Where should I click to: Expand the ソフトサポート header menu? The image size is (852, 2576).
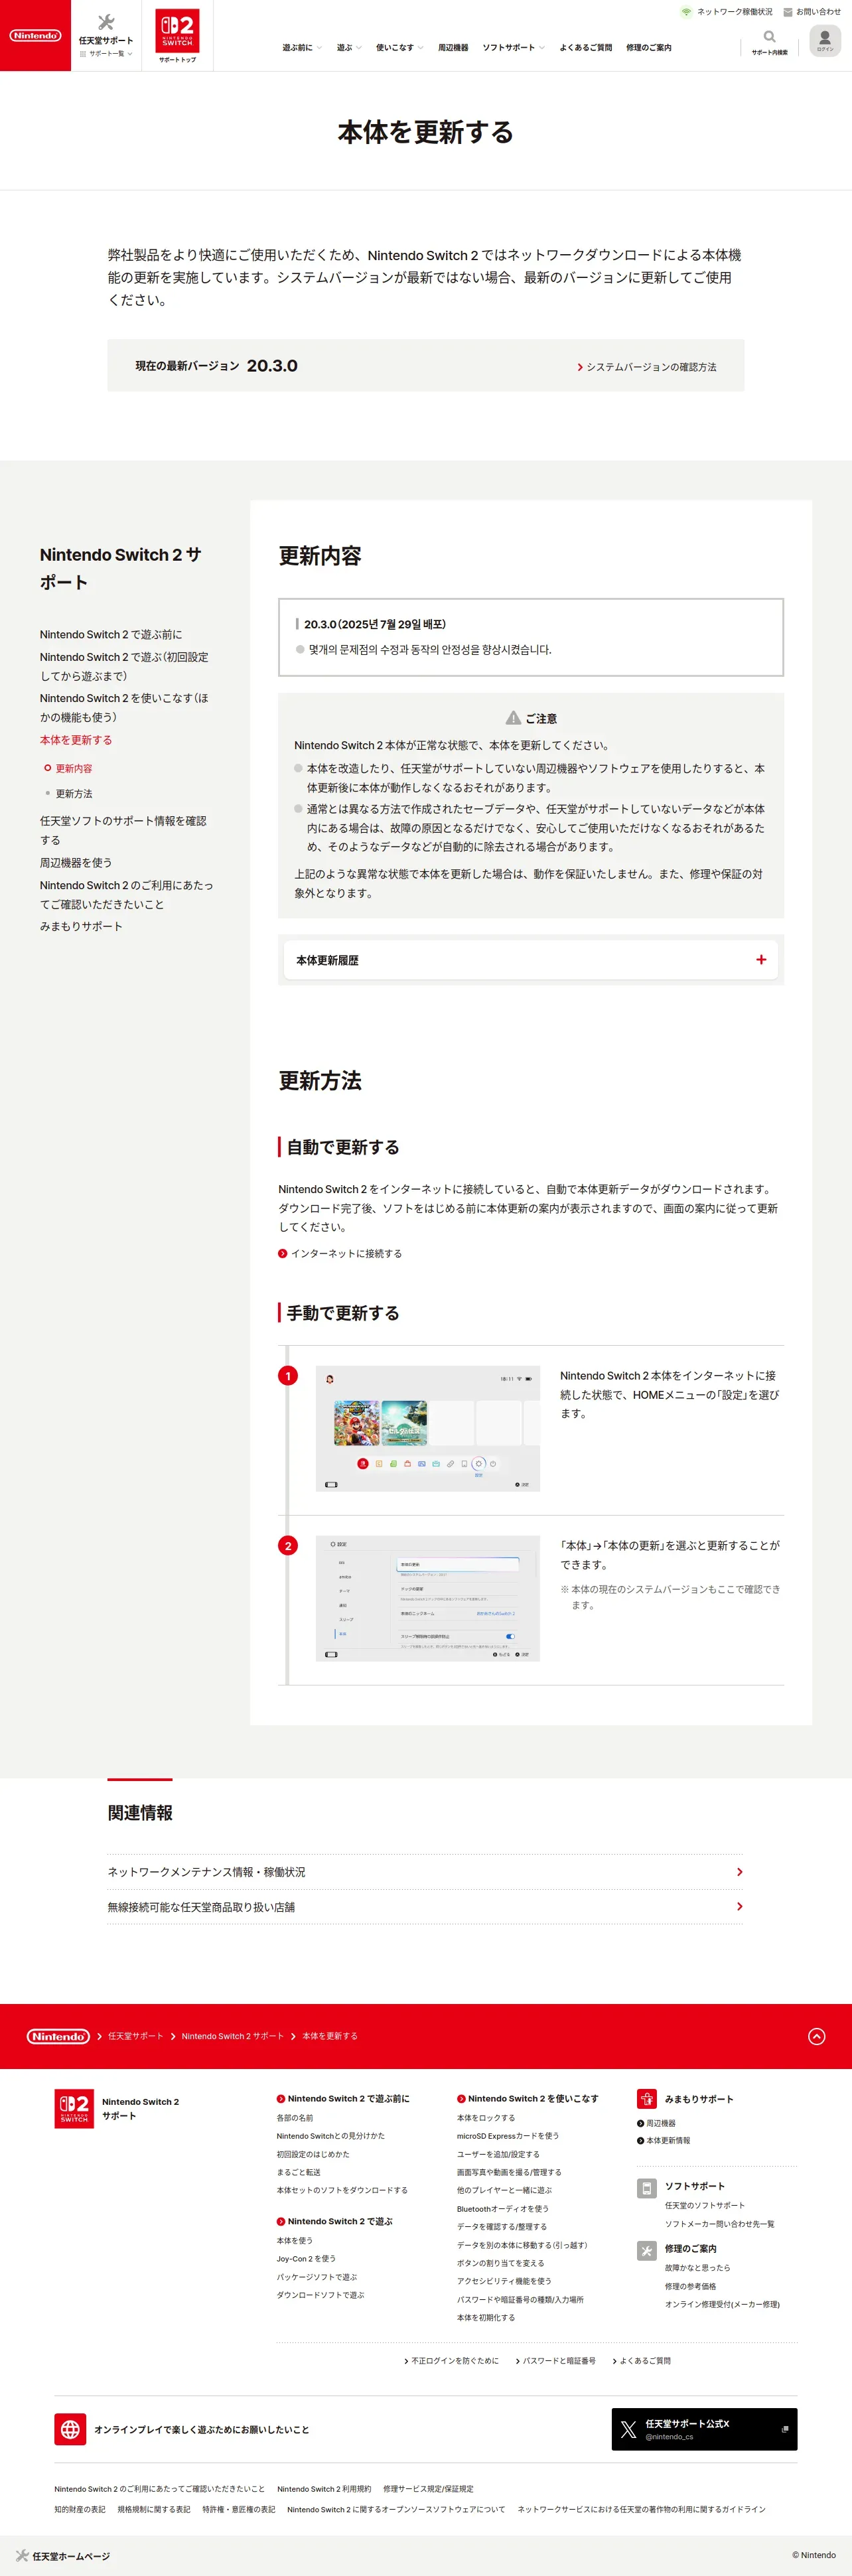click(x=513, y=48)
